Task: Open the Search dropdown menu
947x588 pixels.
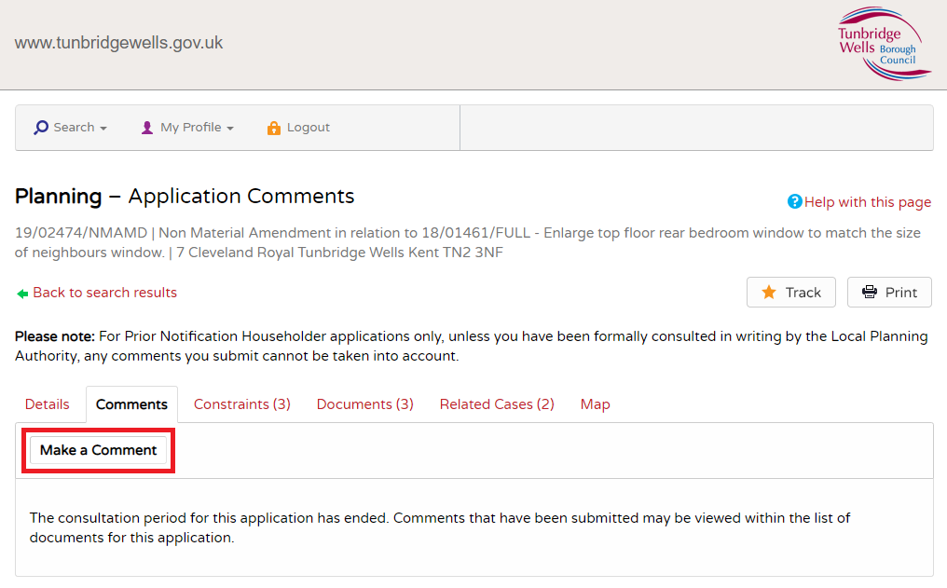Action: (x=70, y=127)
